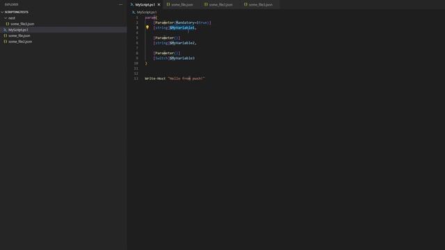This screenshot has height=250, width=445.
Task: Click the closing parenthesis on line 10
Action: pos(146,63)
